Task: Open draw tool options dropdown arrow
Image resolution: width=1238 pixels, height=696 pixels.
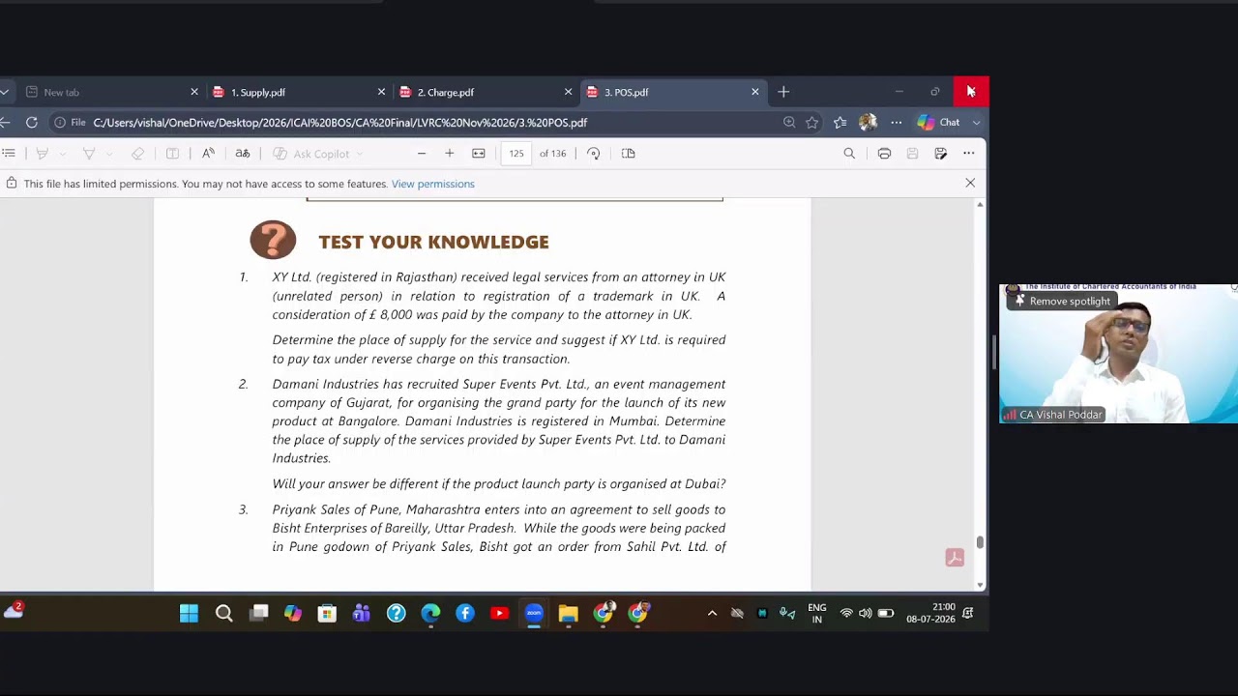Action: 109,154
